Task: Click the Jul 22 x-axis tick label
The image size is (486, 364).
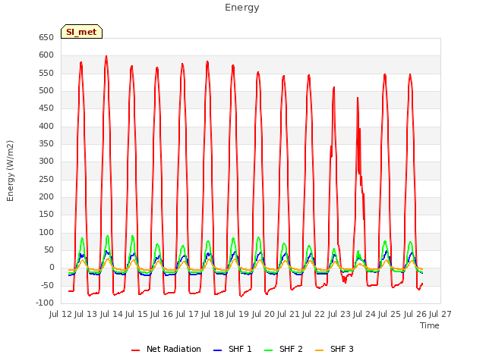Action: click(x=314, y=314)
